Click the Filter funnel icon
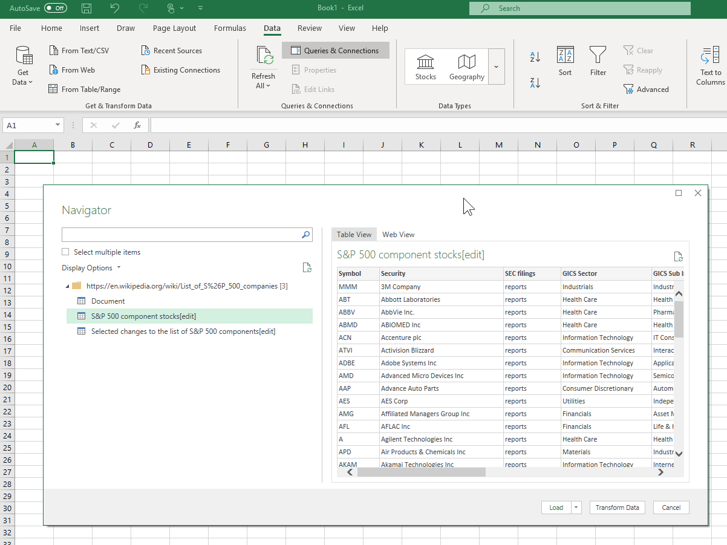727x545 pixels. tap(598, 56)
